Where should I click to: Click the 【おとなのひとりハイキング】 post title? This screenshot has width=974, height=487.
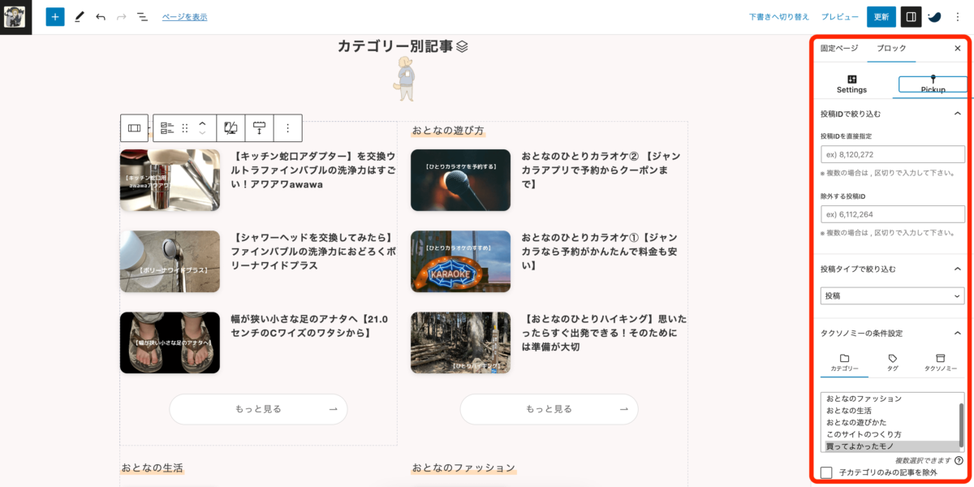(x=605, y=333)
